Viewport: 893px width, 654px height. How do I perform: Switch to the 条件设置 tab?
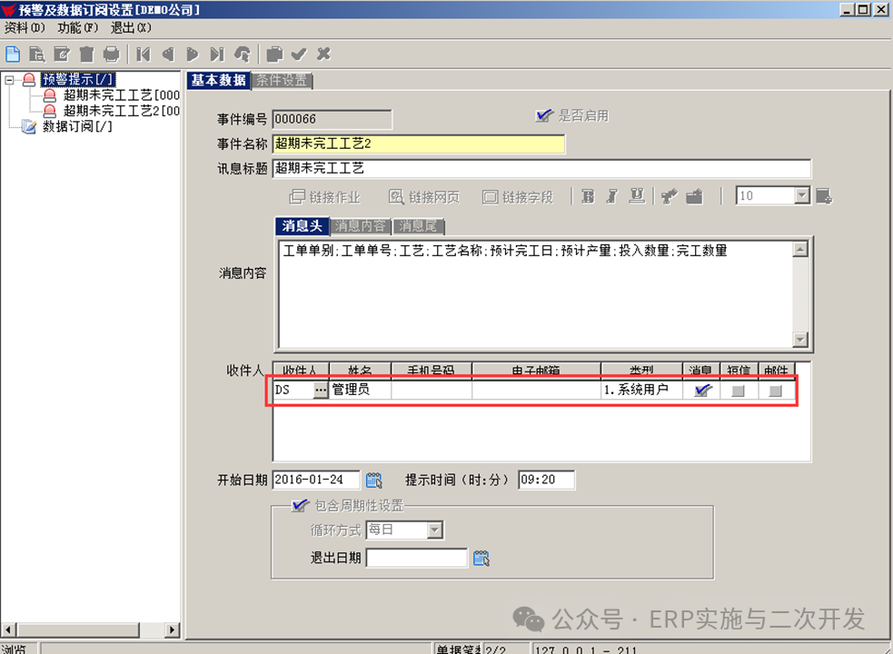click(281, 80)
